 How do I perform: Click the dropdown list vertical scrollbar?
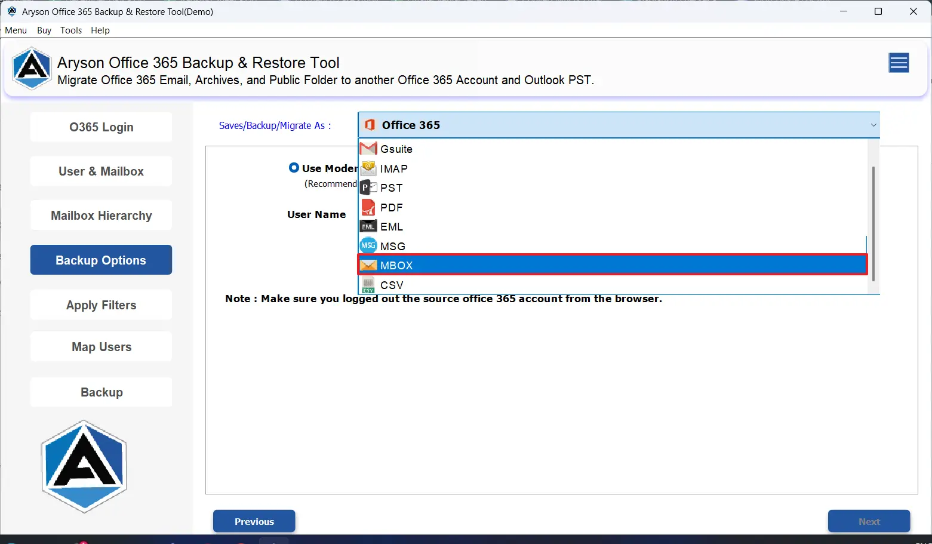[873, 224]
